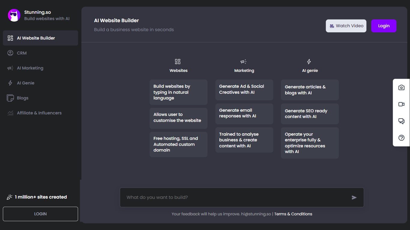The width and height of the screenshot is (410, 230).
Task: Open the Terms & Conditions link
Action: pos(293,214)
